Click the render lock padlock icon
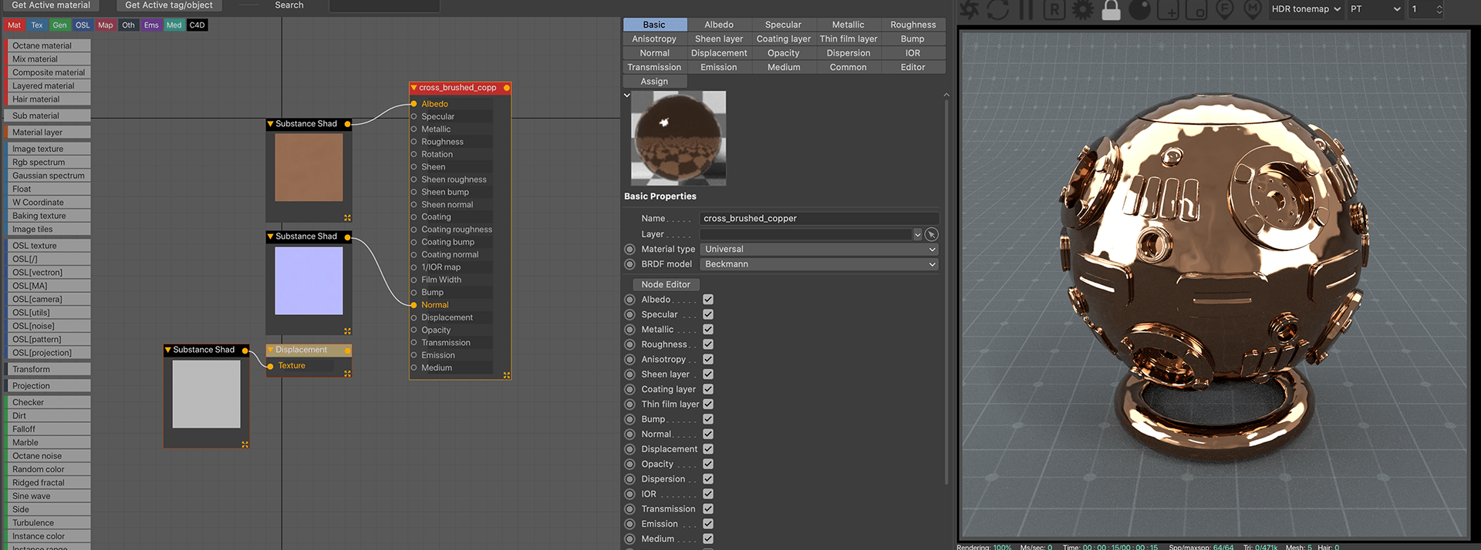 point(1111,10)
